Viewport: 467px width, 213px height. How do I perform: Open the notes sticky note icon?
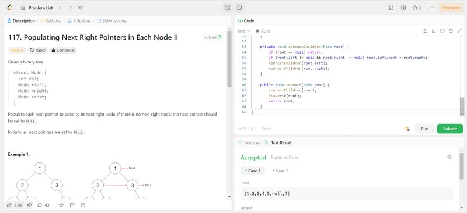tap(239, 8)
